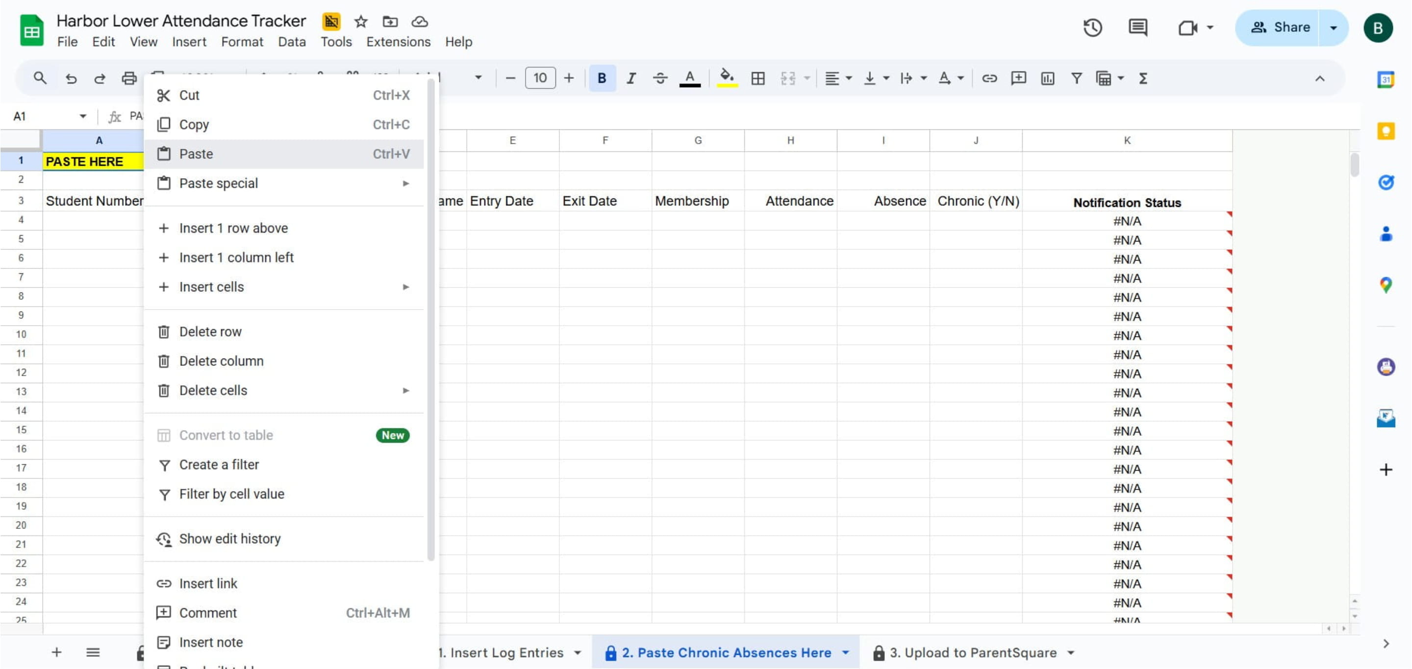The image size is (1412, 669).
Task: Click the redo arrow icon
Action: click(99, 78)
